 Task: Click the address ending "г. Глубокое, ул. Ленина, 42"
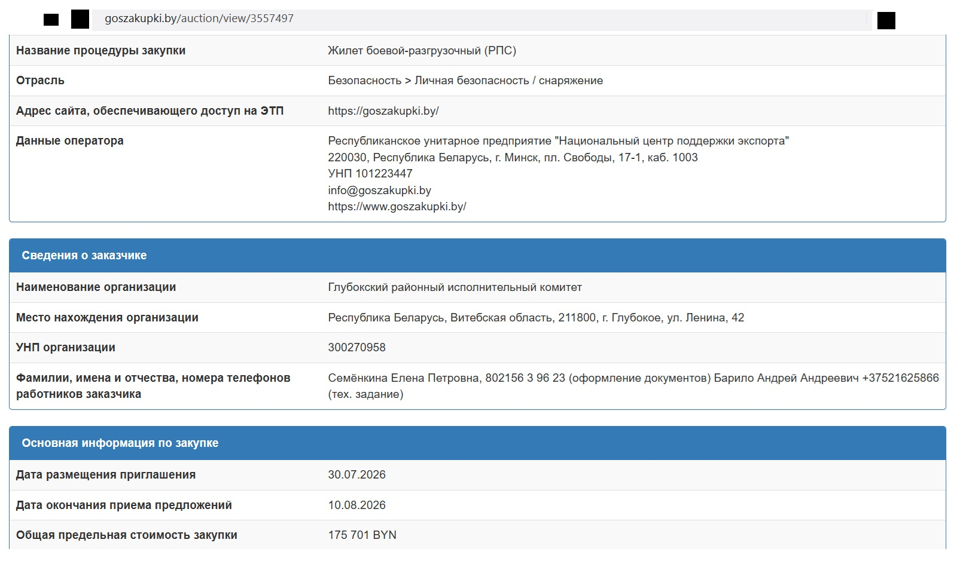pyautogui.click(x=536, y=318)
